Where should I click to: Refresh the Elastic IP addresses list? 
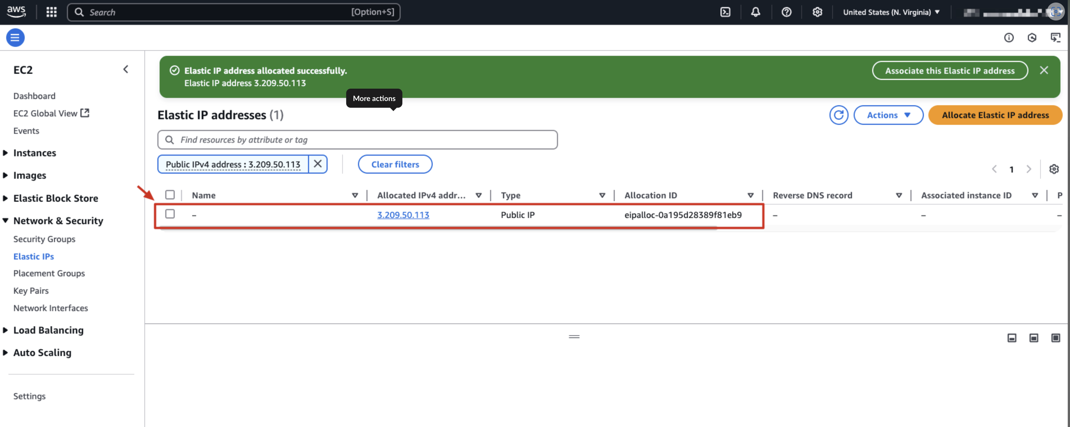(839, 115)
